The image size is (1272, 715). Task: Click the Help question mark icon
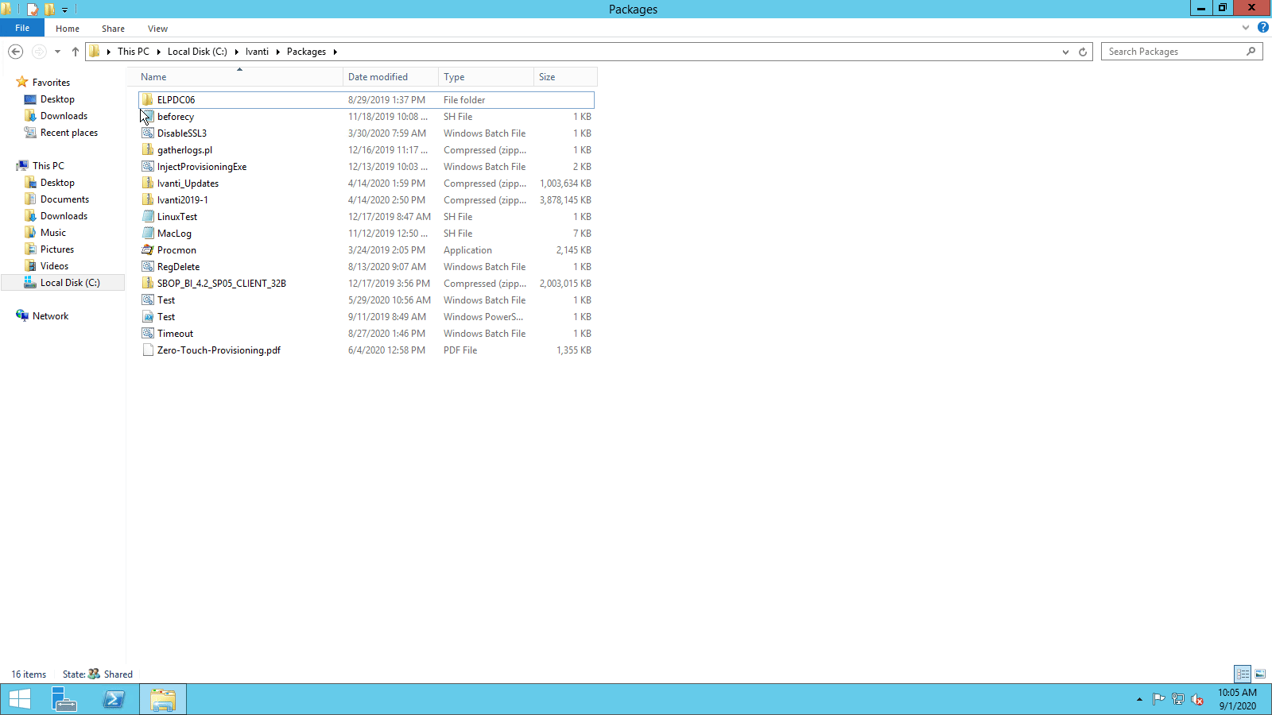(1263, 27)
